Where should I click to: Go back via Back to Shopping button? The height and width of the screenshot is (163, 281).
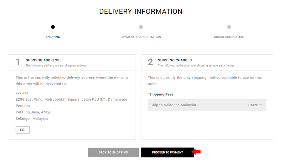(113, 152)
